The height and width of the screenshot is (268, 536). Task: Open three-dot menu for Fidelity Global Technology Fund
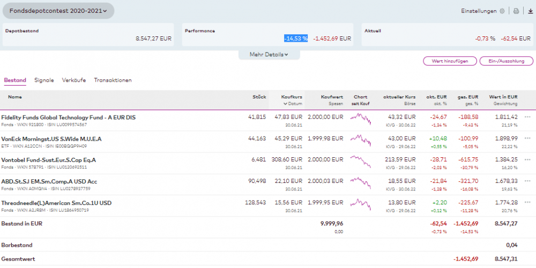pos(528,117)
